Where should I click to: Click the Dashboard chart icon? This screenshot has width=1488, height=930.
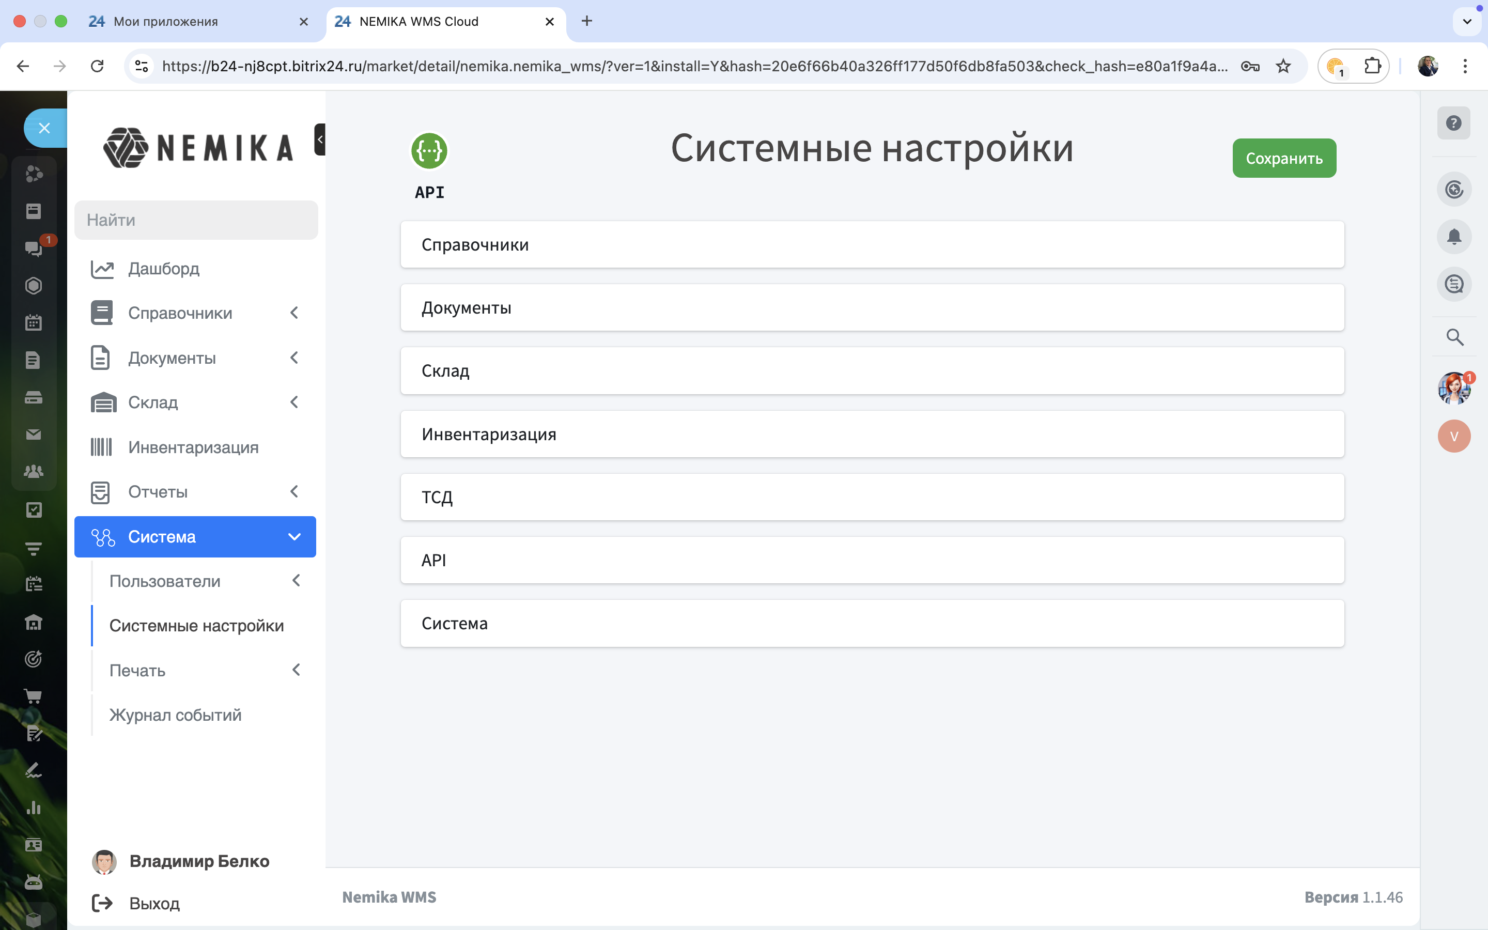pos(102,269)
